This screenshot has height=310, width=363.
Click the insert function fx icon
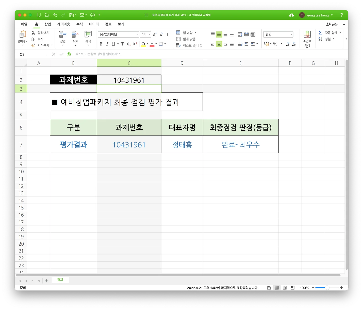coord(69,54)
